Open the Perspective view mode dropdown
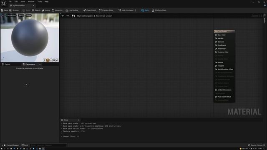 tap(11, 15)
